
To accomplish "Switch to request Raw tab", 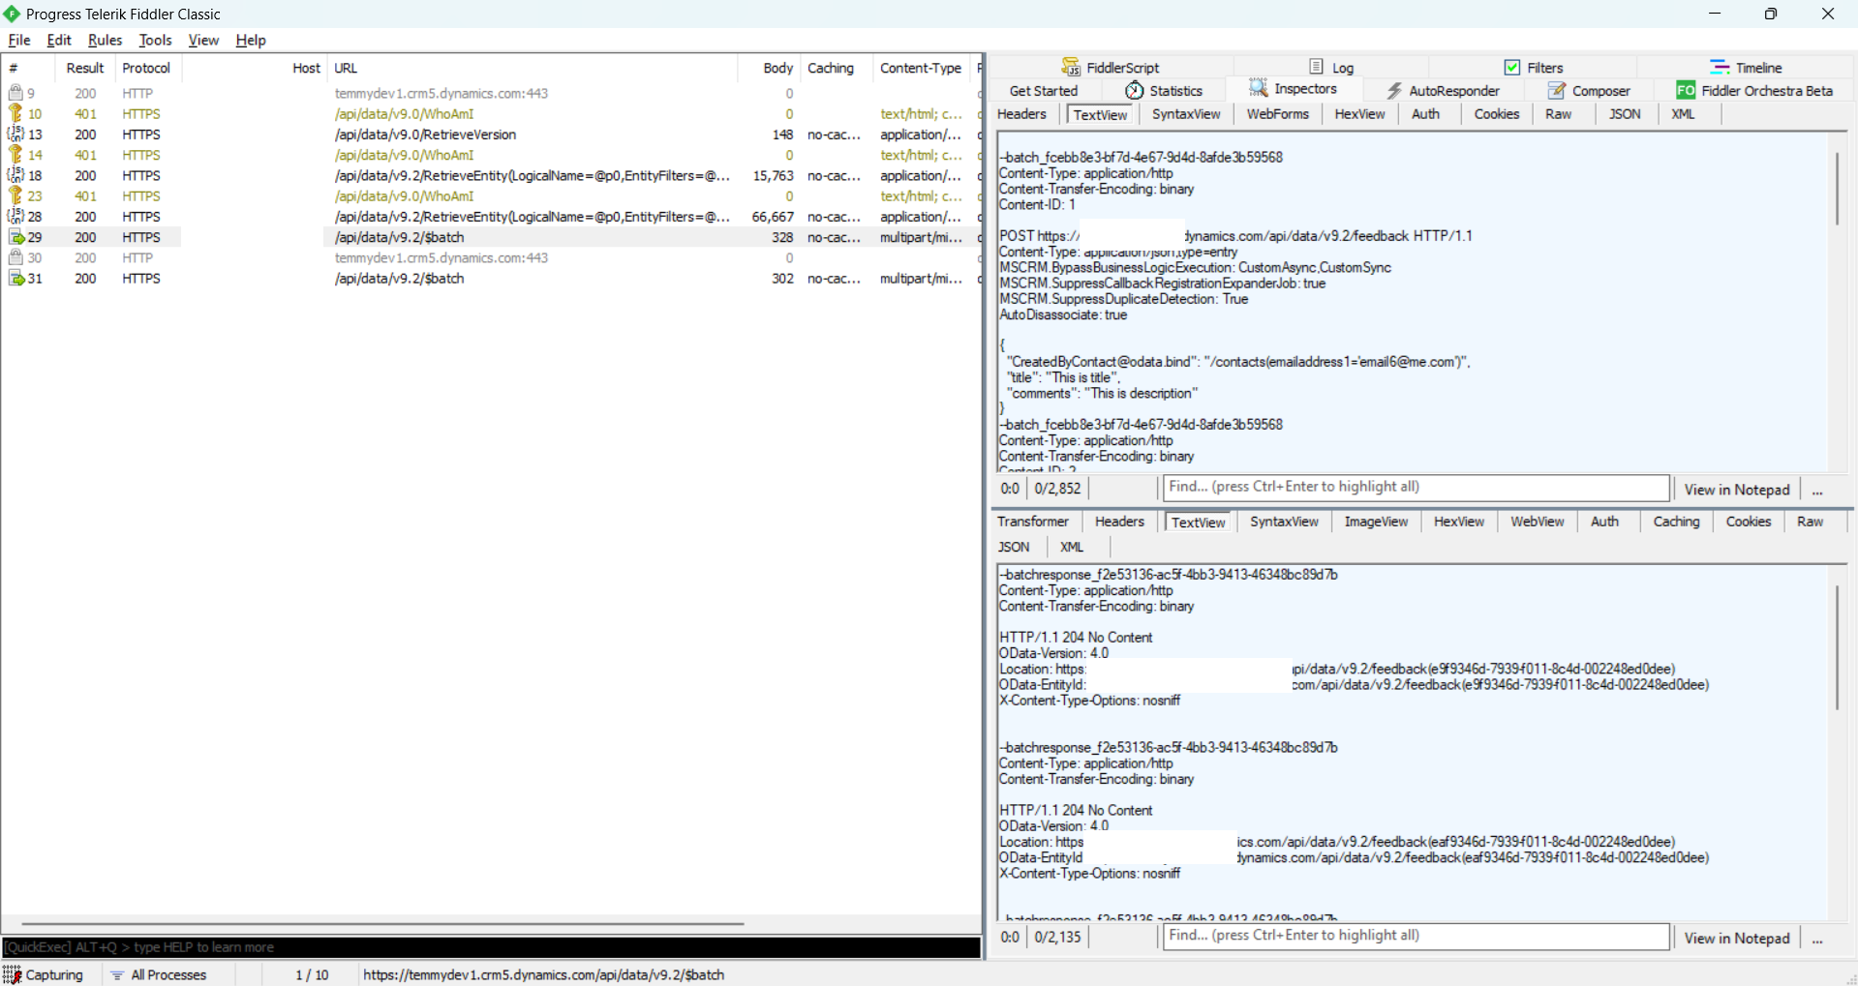I will [1558, 113].
